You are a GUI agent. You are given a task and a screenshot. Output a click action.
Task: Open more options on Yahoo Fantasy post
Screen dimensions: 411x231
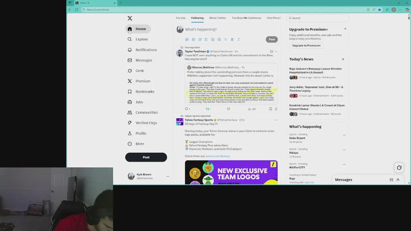point(276,120)
